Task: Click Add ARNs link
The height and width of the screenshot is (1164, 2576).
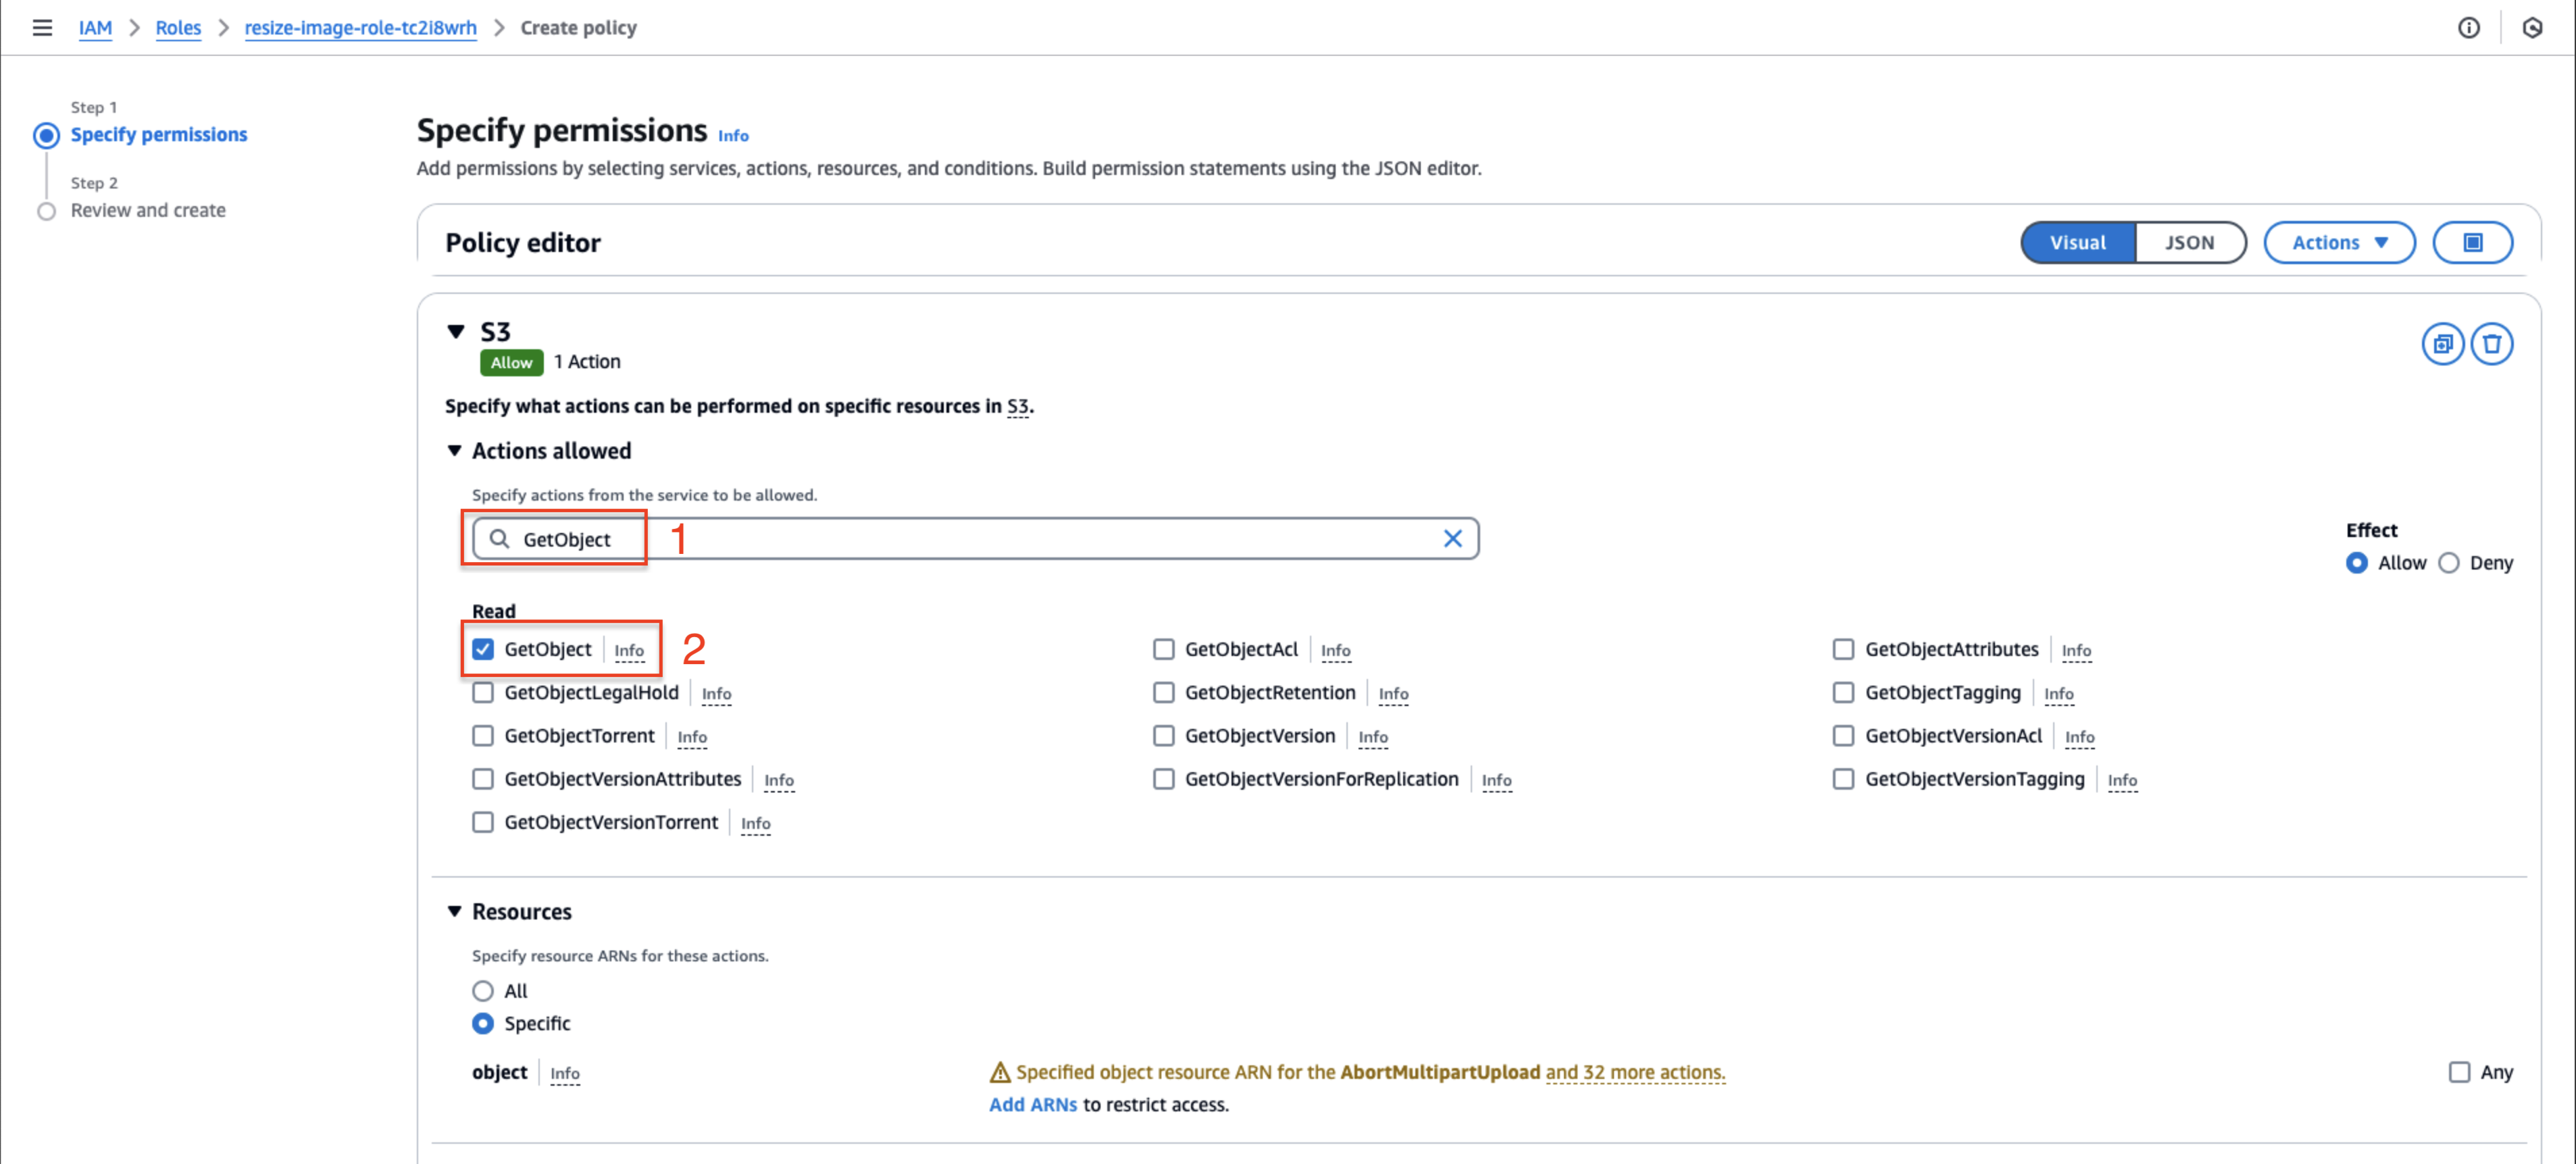Action: click(1033, 1104)
